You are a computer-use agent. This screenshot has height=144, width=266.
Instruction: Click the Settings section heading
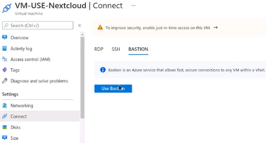point(10,94)
